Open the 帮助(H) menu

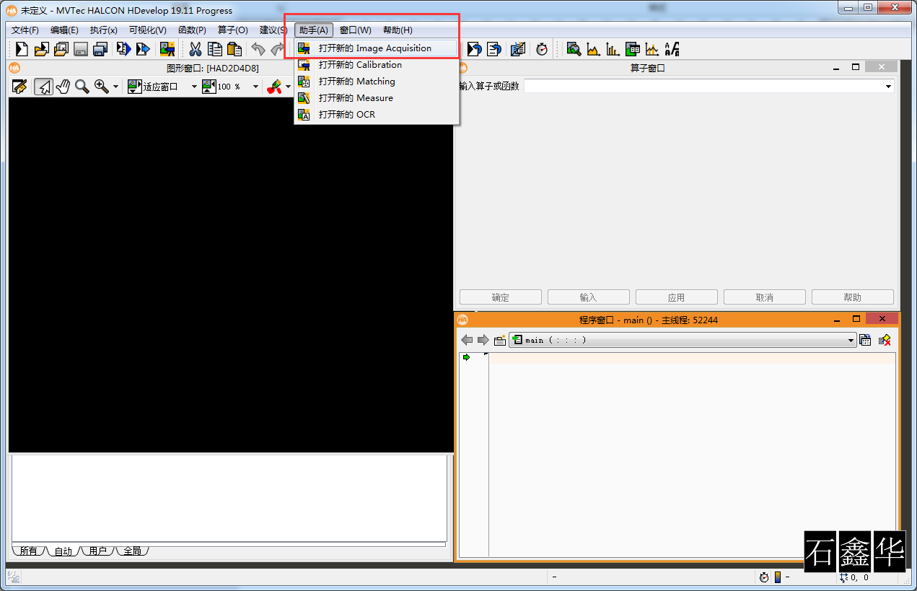(398, 30)
